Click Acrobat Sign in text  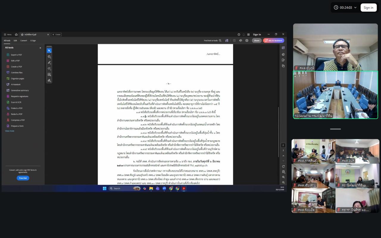click(x=257, y=35)
